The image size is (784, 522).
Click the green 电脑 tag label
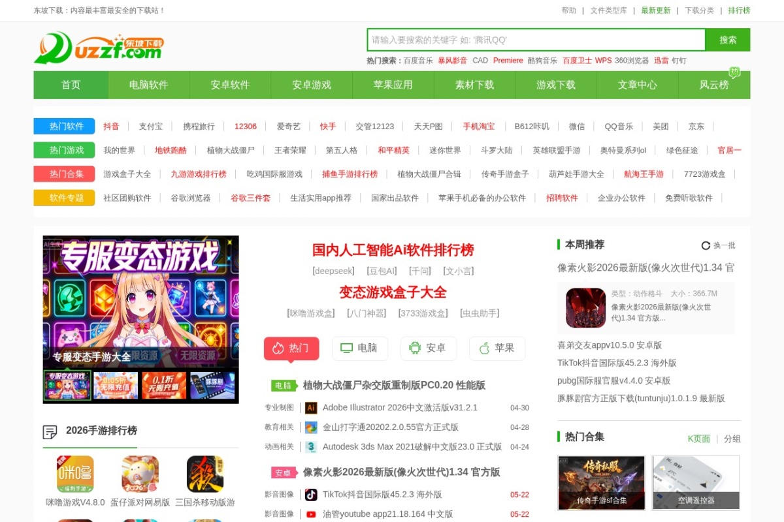pos(284,386)
